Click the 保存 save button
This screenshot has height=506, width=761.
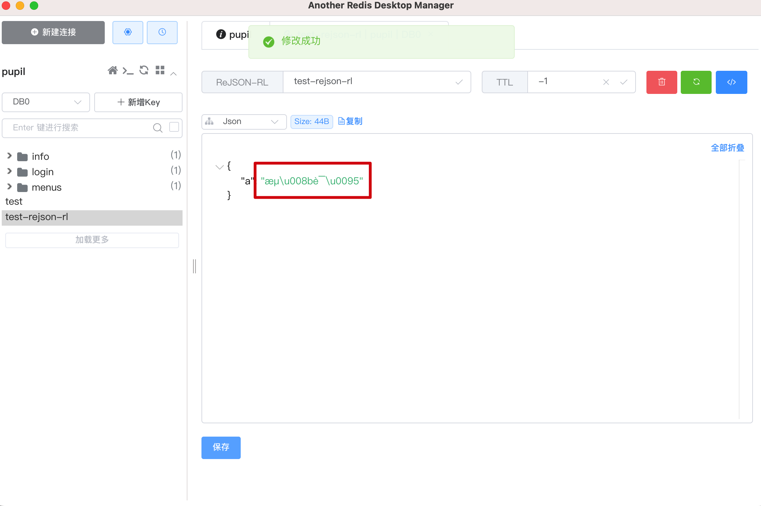(221, 447)
